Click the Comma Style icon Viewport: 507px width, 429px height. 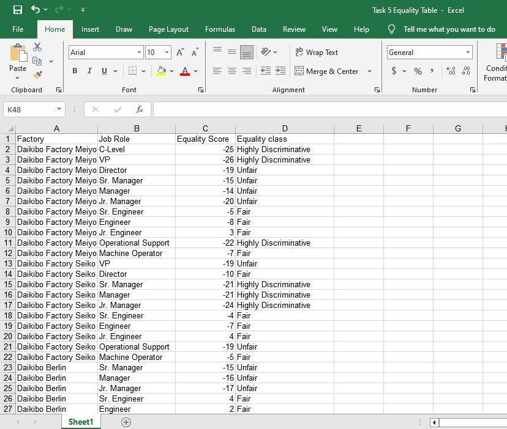click(x=432, y=71)
